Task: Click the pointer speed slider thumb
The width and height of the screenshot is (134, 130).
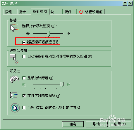Action: tap(48, 34)
